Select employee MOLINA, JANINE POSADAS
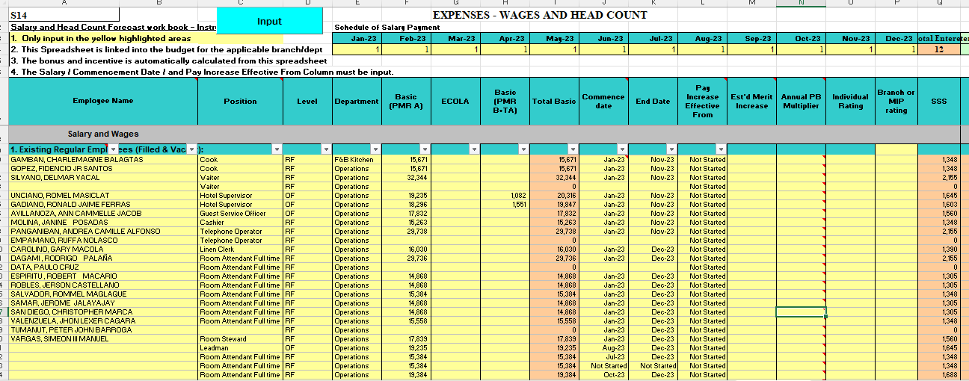This screenshot has height=381, width=969. pos(103,223)
